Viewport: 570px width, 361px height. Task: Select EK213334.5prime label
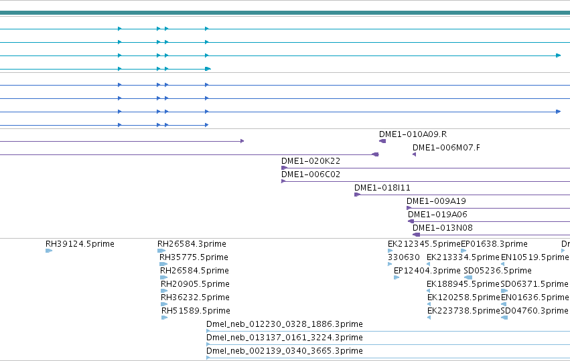(463, 257)
